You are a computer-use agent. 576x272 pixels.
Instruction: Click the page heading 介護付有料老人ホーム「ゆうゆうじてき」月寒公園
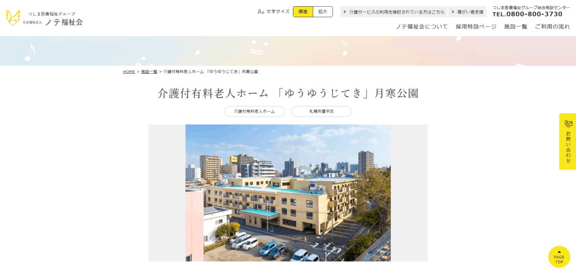(288, 93)
